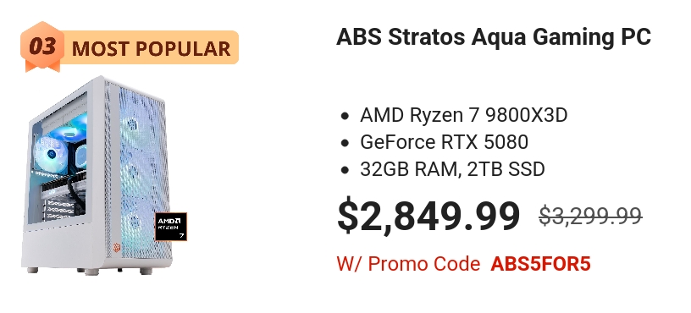Click the AMD Ryzen 7 sticker badge
Image resolution: width=691 pixels, height=313 pixels.
[x=171, y=227]
